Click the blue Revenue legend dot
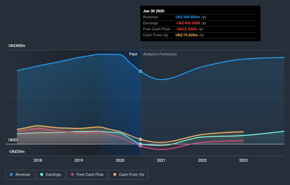The image size is (290, 185). point(11,174)
